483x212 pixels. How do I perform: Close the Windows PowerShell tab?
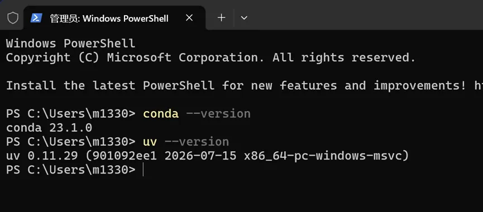point(189,18)
